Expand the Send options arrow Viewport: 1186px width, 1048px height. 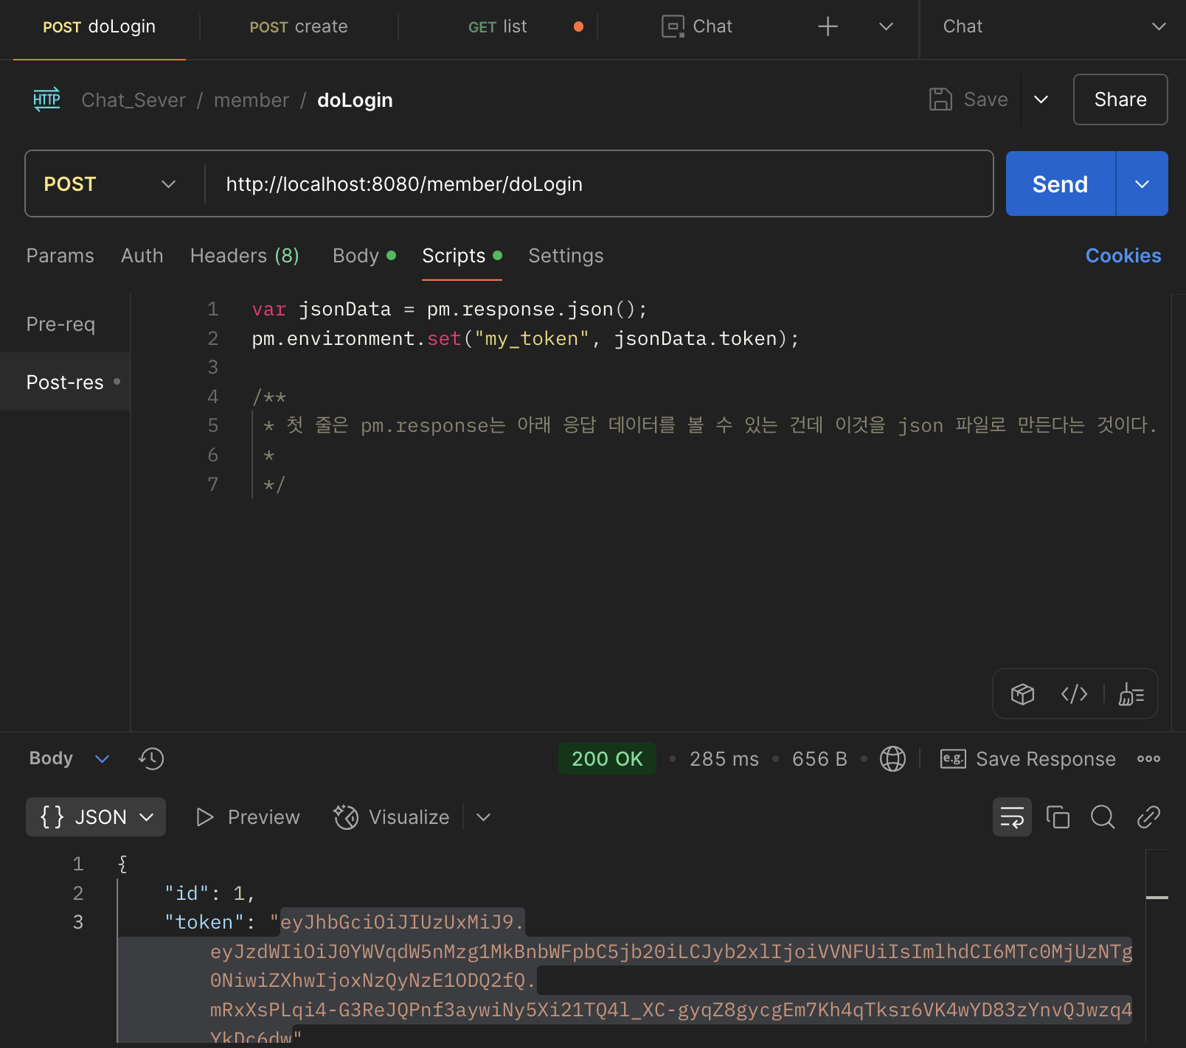(x=1142, y=184)
